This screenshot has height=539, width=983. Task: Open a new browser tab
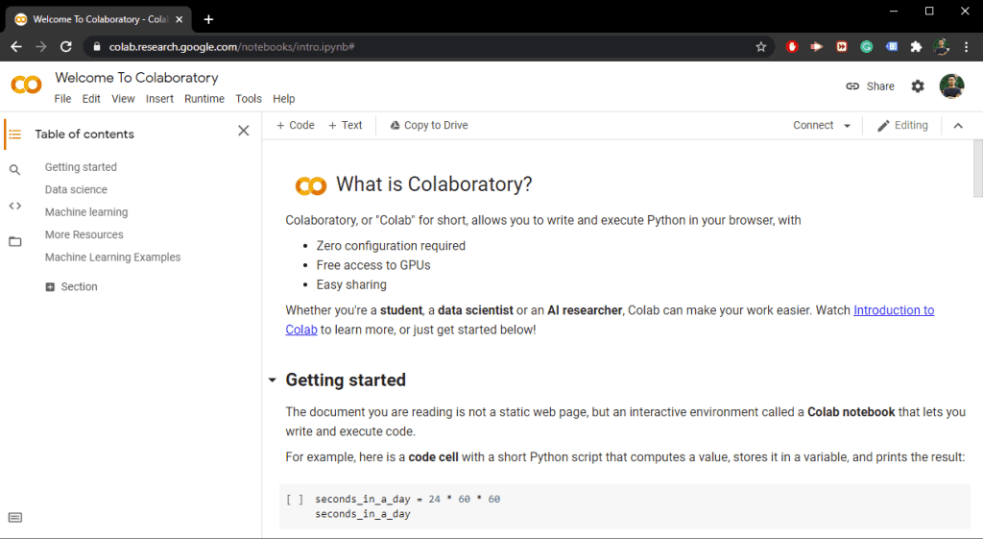(208, 19)
